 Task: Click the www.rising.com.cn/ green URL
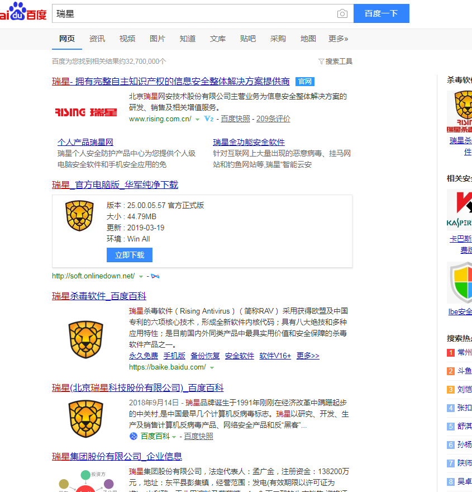160,119
